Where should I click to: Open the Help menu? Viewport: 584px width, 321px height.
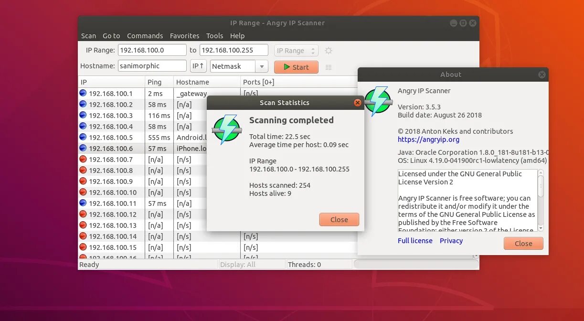[237, 36]
